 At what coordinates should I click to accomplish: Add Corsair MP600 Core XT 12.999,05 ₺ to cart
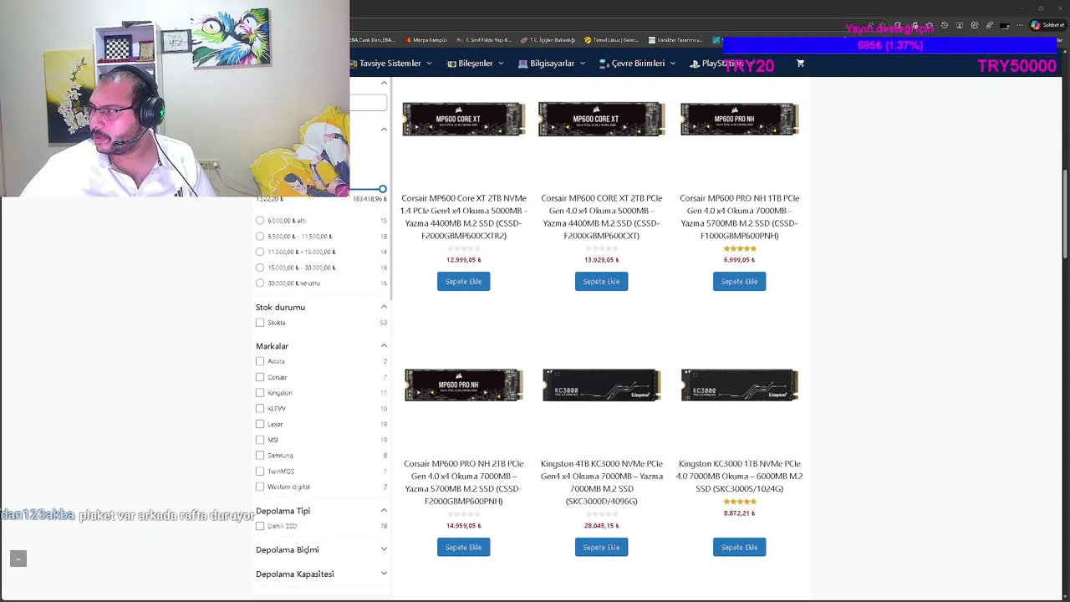(x=463, y=282)
